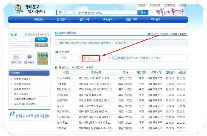Open 여성 채용정보 in the side menu
207x136 pixels.
[21, 94]
